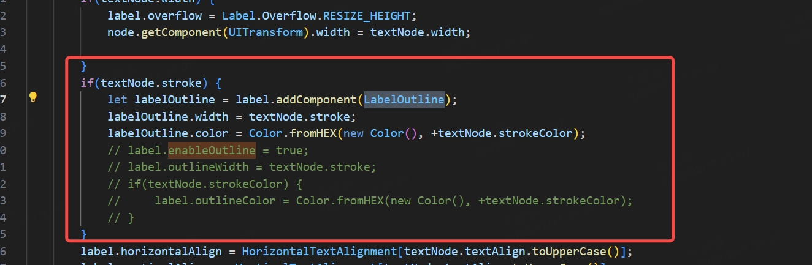
Task: Click the highlighted enableOutline word in comment
Action: (212, 150)
